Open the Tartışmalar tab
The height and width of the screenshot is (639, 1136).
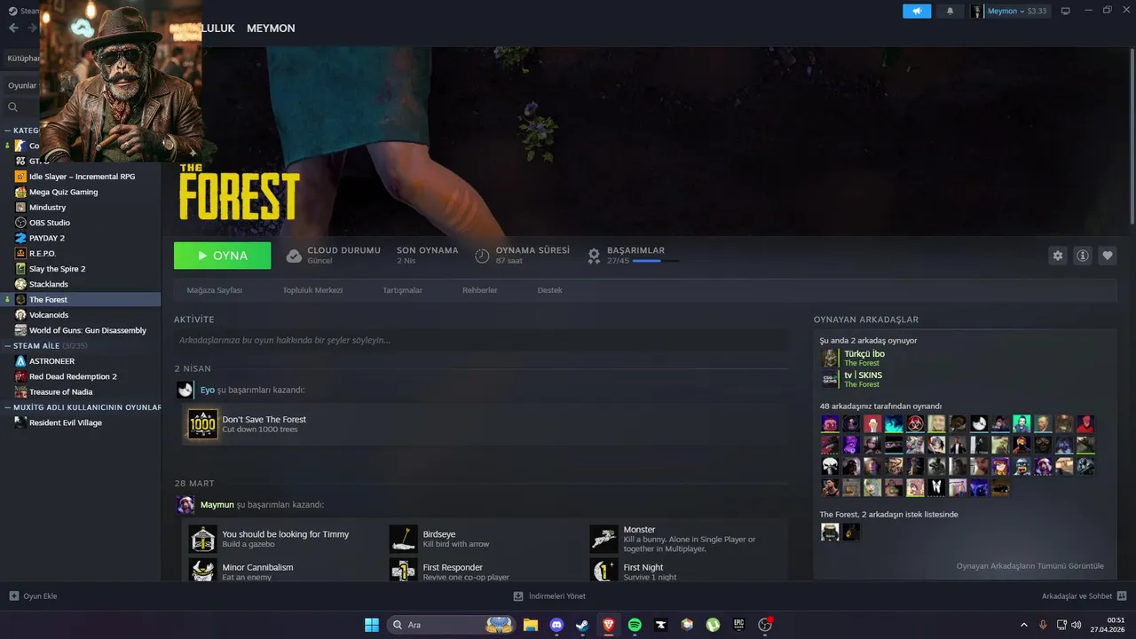tap(402, 290)
